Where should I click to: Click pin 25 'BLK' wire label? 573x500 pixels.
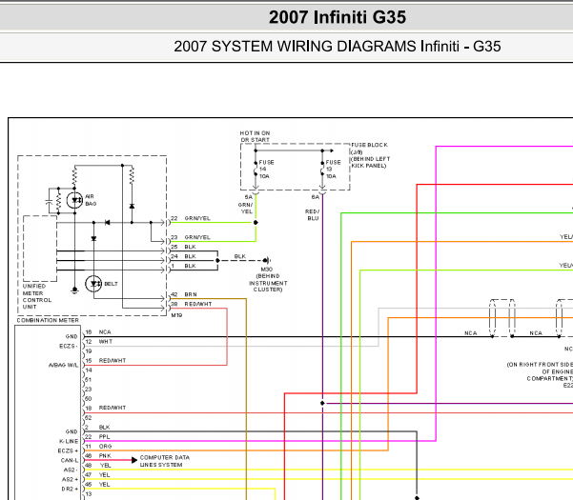coord(190,247)
